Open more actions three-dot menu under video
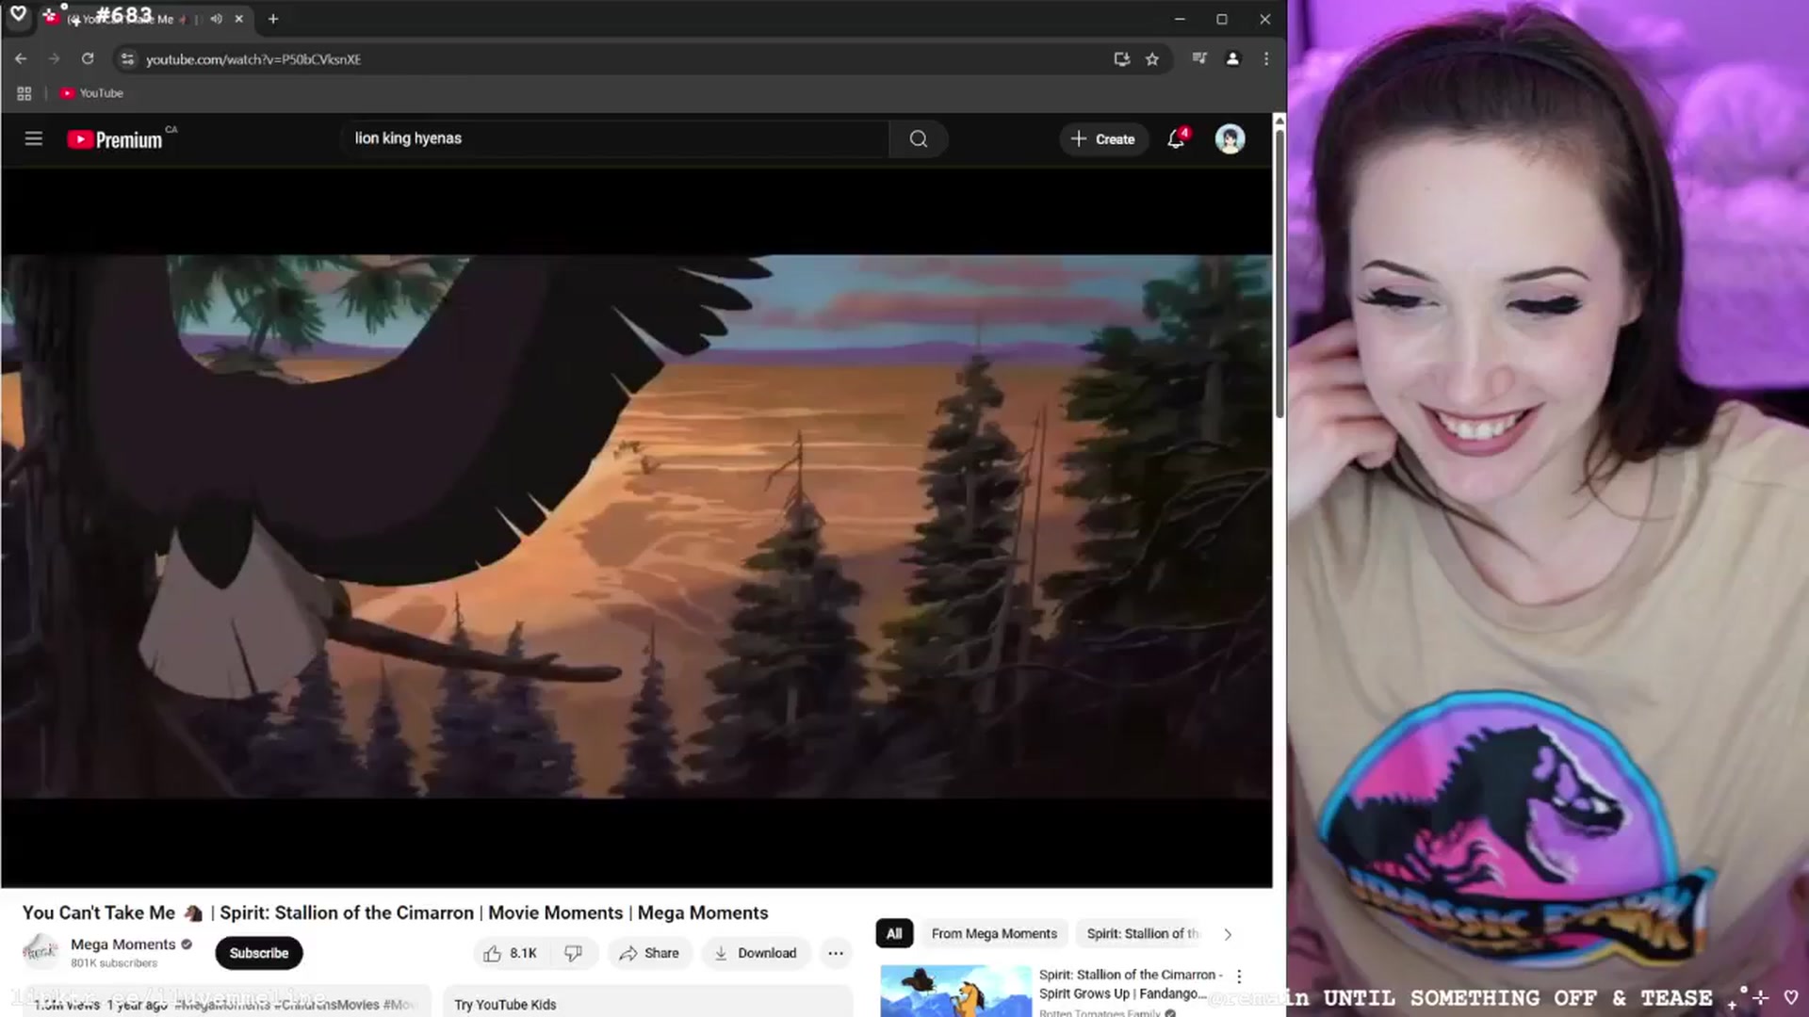Image resolution: width=1809 pixels, height=1017 pixels. click(x=836, y=953)
